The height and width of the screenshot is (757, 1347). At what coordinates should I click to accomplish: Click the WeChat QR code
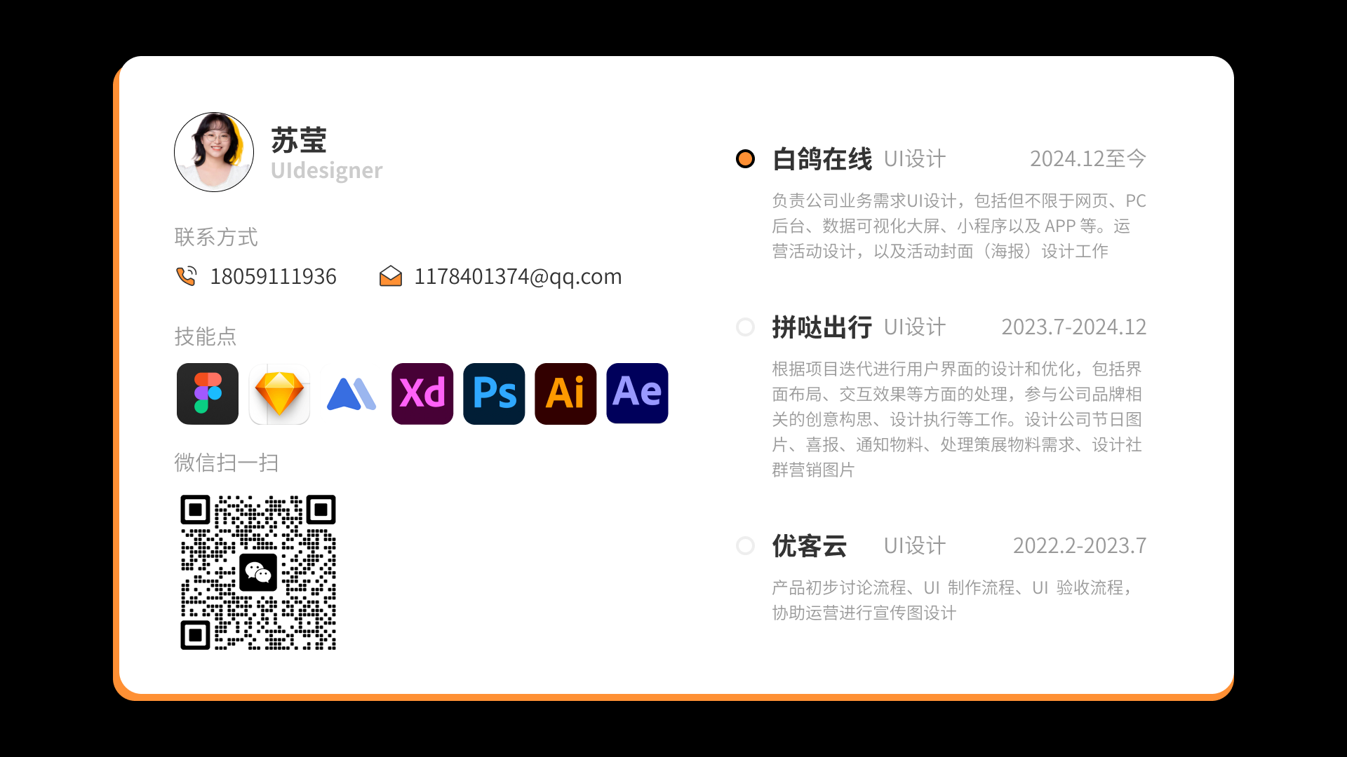tap(258, 573)
